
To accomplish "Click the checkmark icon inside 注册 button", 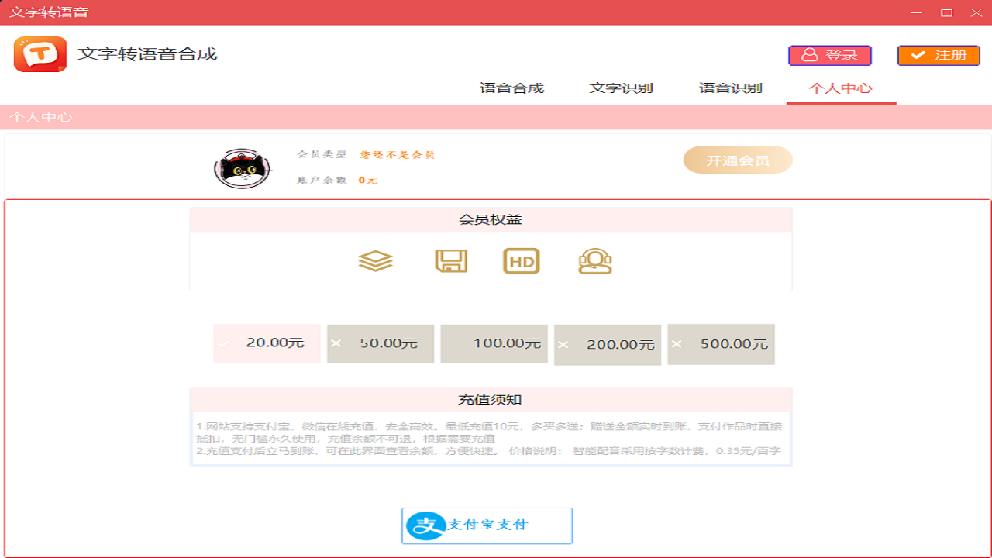I will (x=918, y=55).
